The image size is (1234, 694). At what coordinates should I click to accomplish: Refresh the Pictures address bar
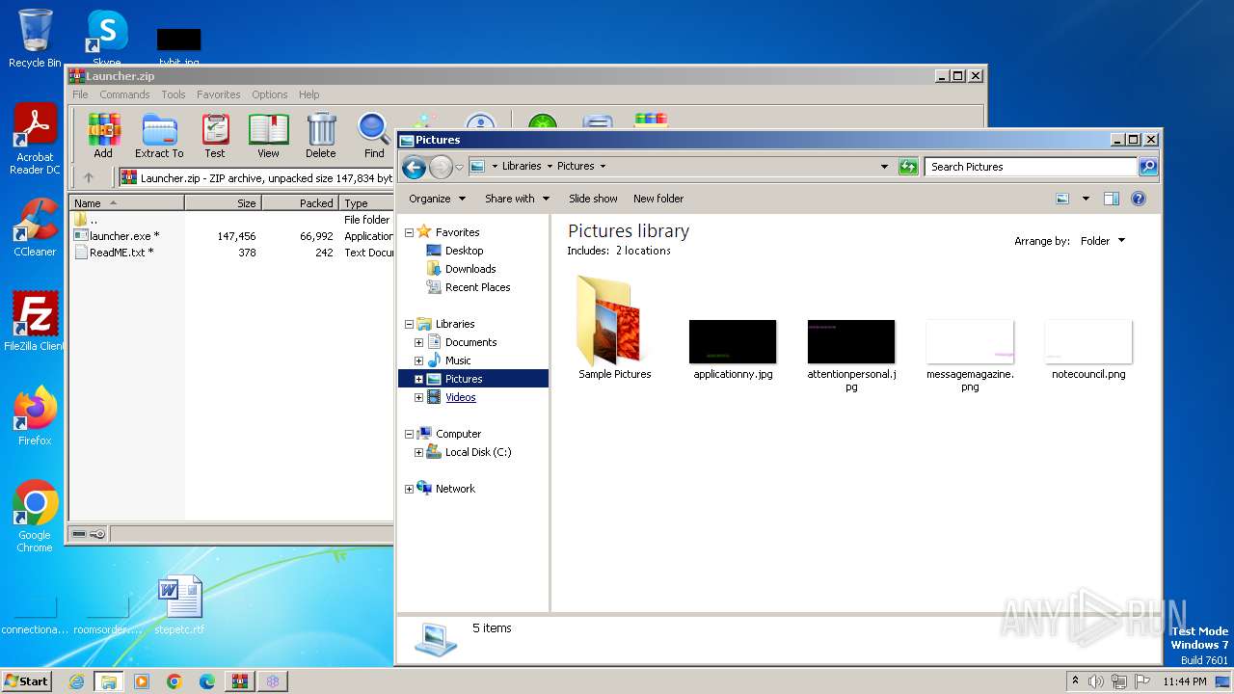[908, 167]
